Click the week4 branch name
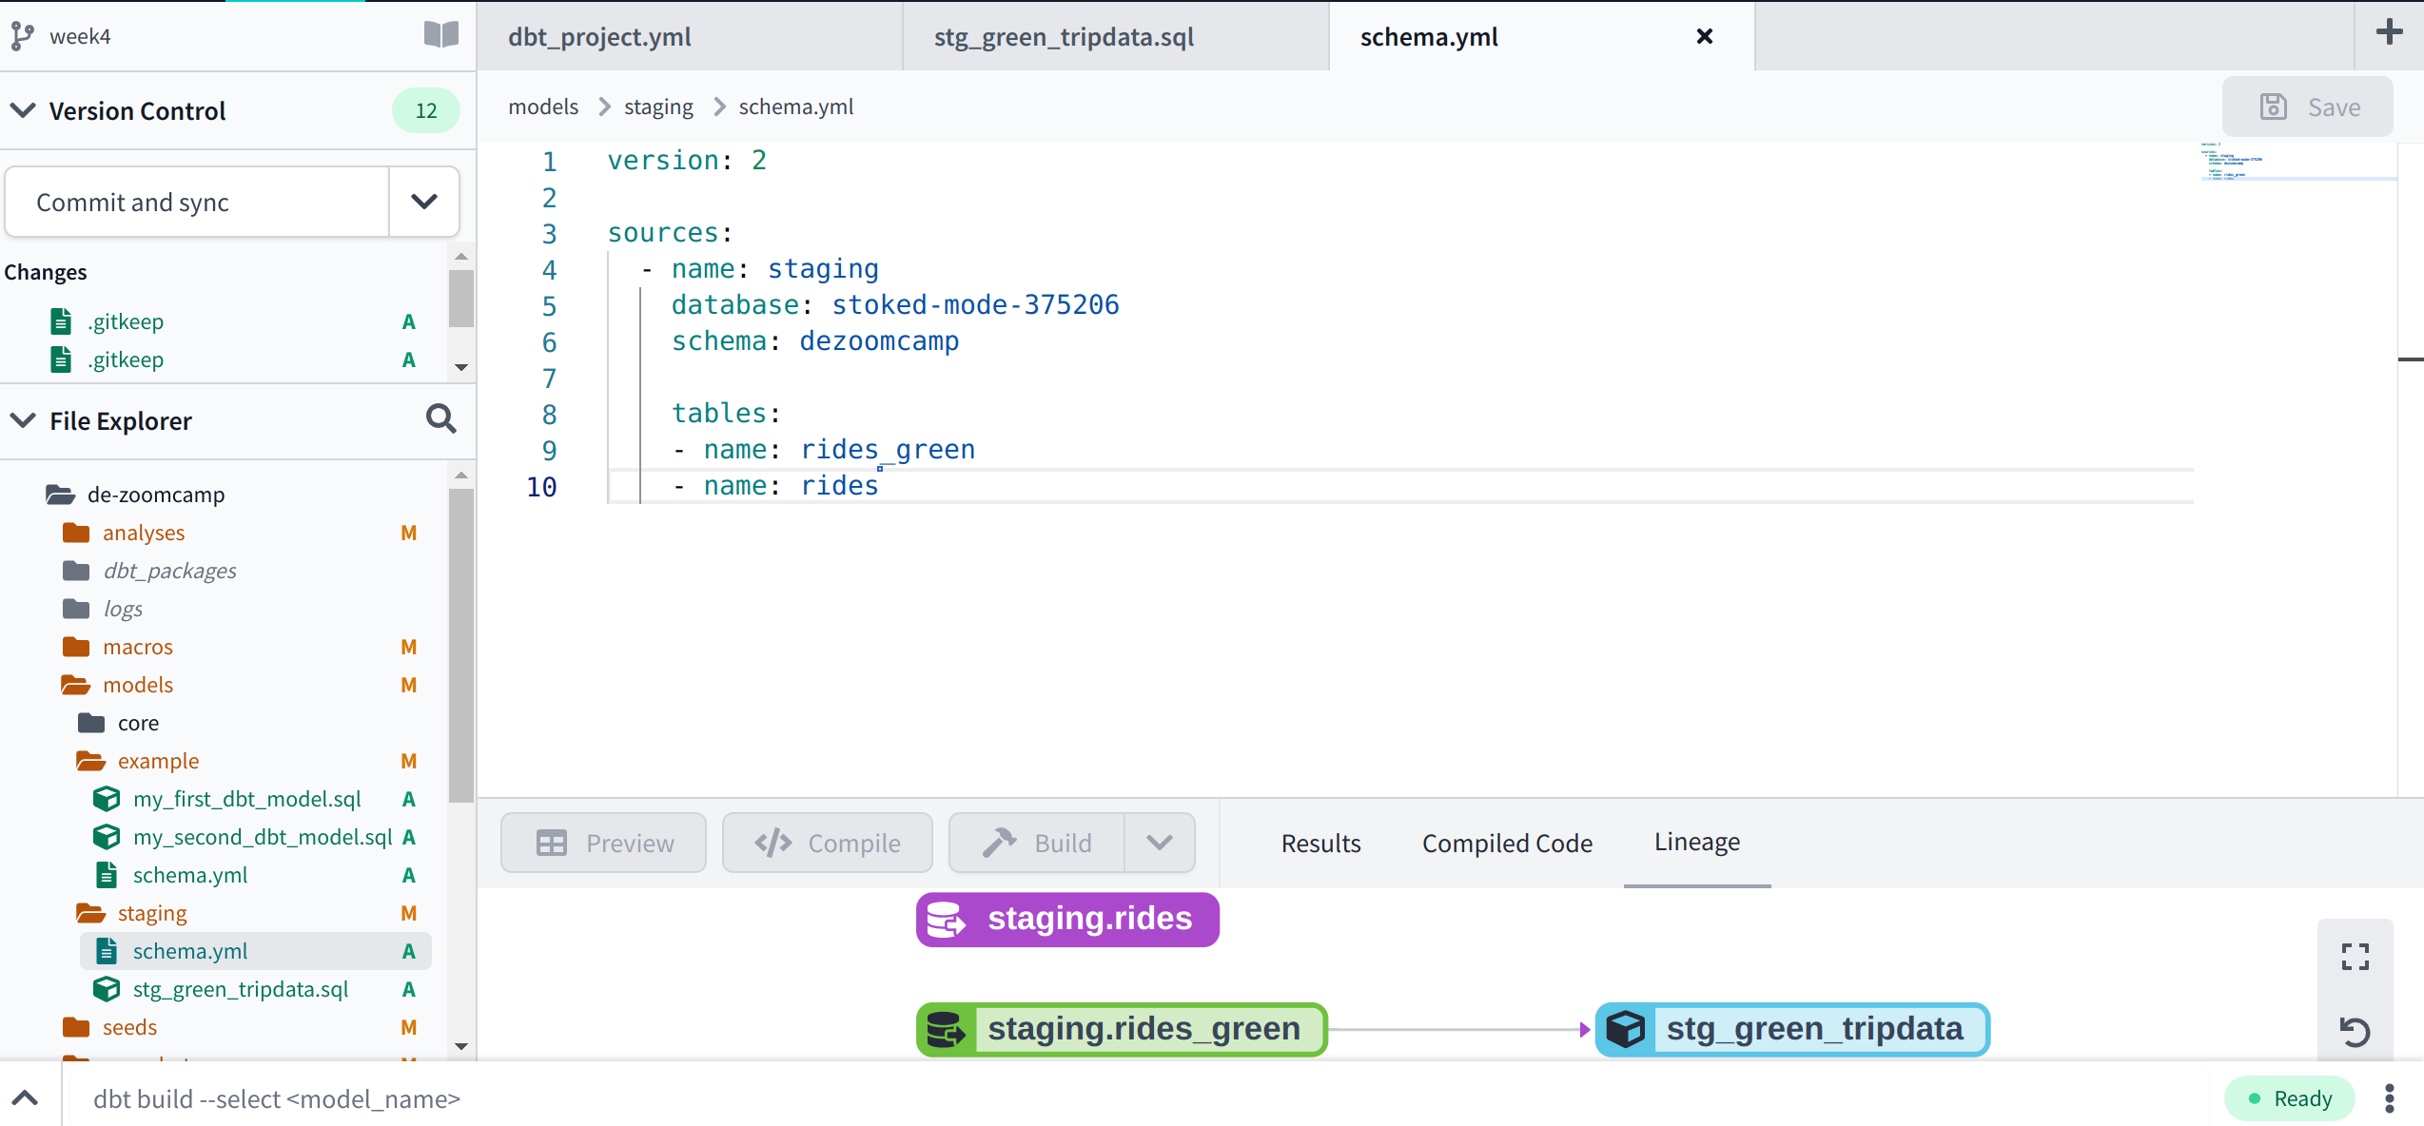The image size is (2424, 1126). pos(80,36)
